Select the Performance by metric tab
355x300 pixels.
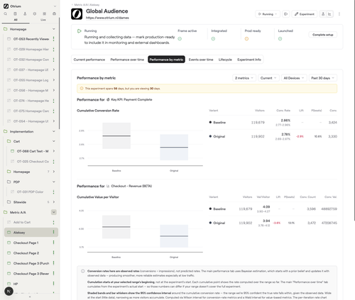tap(166, 60)
